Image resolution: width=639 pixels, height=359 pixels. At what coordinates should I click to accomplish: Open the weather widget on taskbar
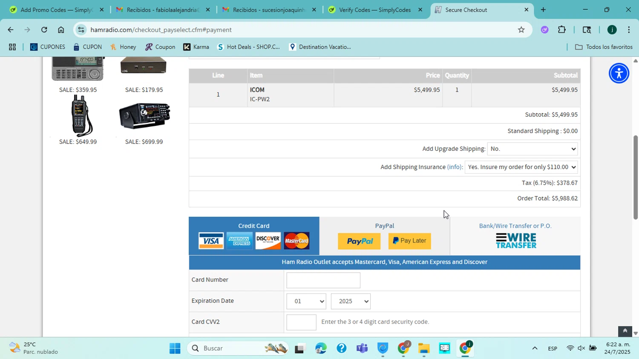pyautogui.click(x=33, y=348)
